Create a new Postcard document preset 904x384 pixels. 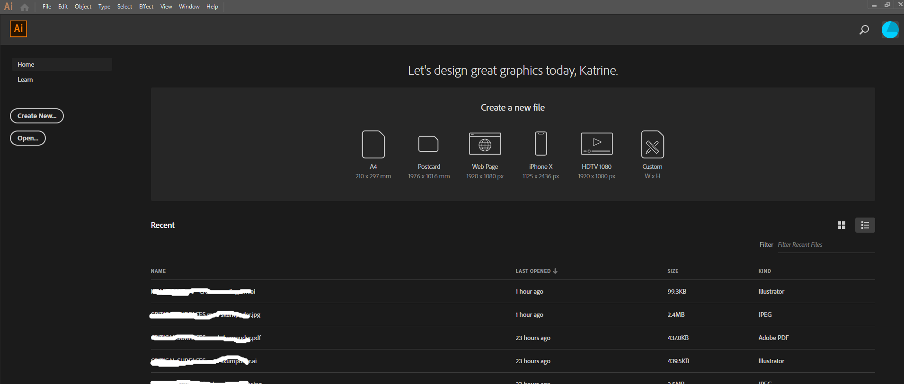(429, 155)
